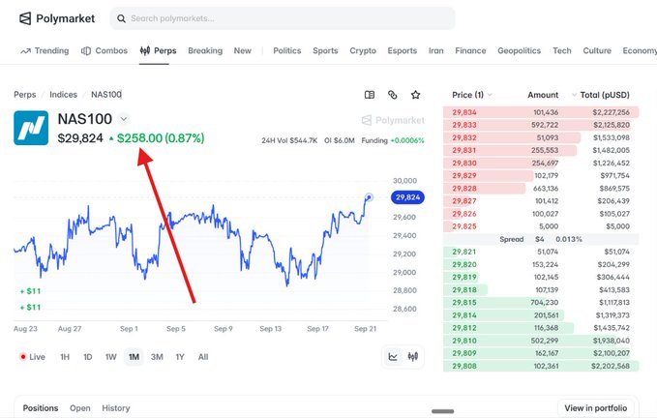Open the Iran category
657x418 pixels.
tap(435, 50)
